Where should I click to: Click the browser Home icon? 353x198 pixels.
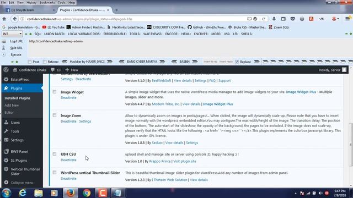click(x=4, y=19)
